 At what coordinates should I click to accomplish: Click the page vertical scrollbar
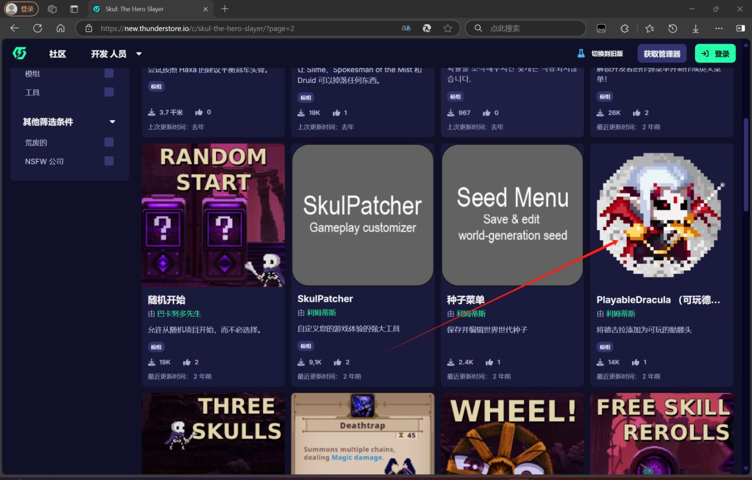tap(746, 165)
